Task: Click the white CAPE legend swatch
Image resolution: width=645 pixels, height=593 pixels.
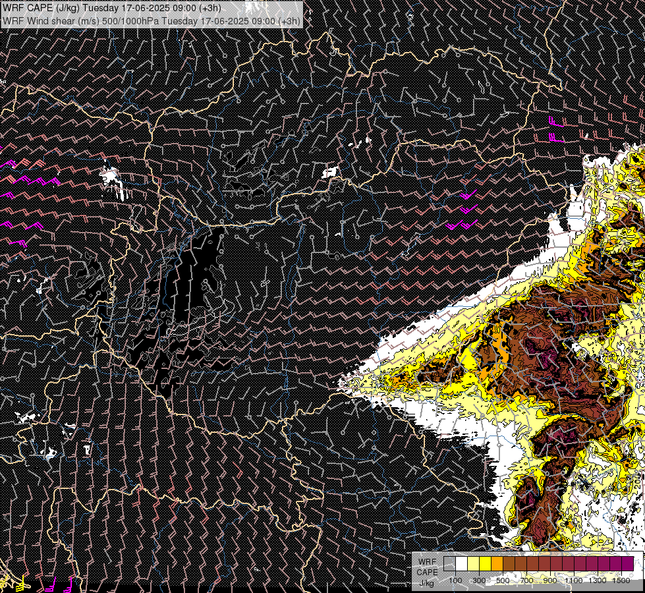Action: tap(462, 563)
